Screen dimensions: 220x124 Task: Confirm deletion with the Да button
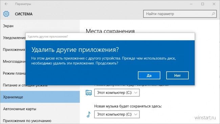(149, 75)
